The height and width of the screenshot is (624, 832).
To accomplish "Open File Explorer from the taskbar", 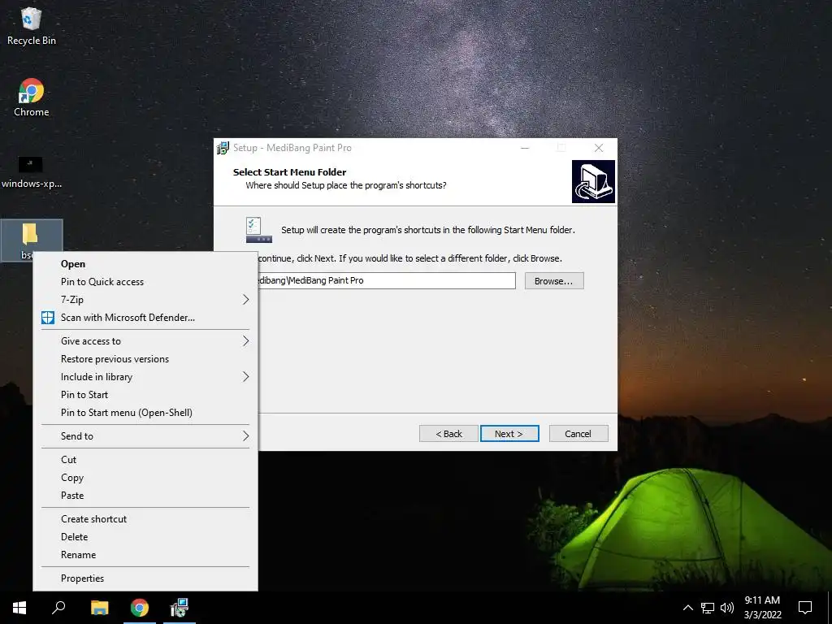I will pos(99,608).
